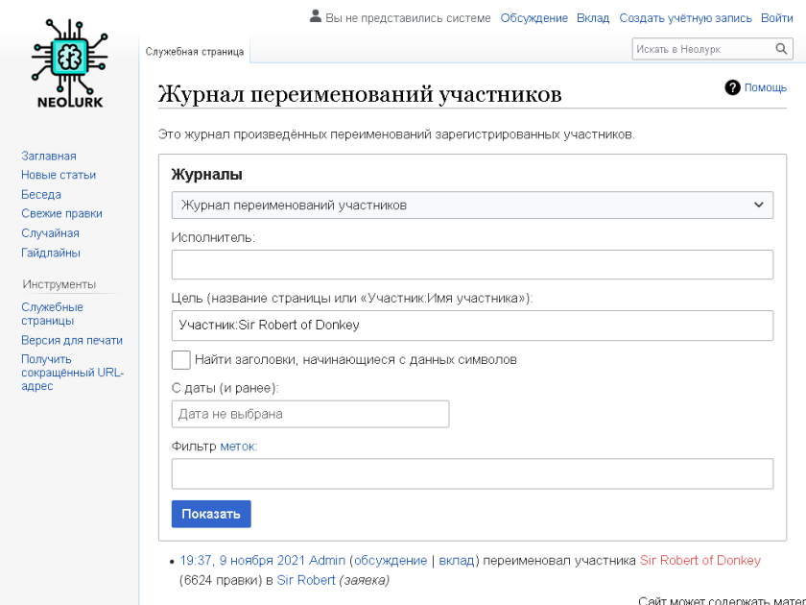Open the меток tags link
The height and width of the screenshot is (605, 806).
239,446
